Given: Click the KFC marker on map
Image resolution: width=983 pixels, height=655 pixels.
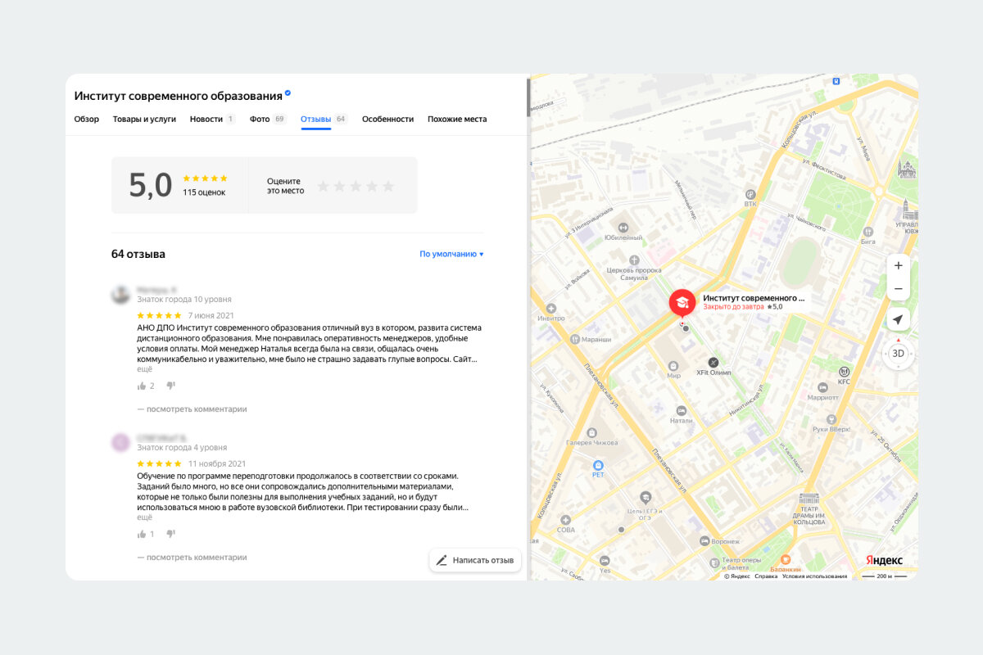Looking at the screenshot, I should point(844,373).
